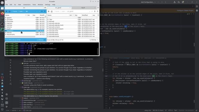This screenshot has height=112, width=199.
Task: Sort left panel by Name column
Action: pos(16,15)
